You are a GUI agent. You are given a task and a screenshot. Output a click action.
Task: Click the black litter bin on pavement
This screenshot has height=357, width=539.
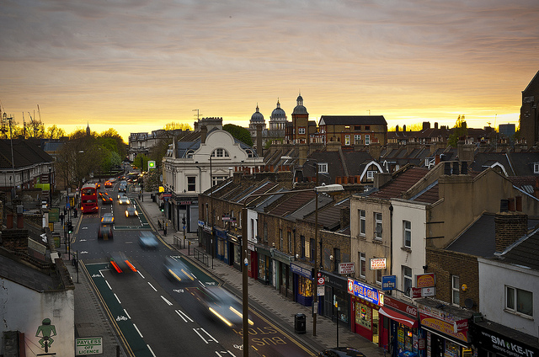(300, 323)
